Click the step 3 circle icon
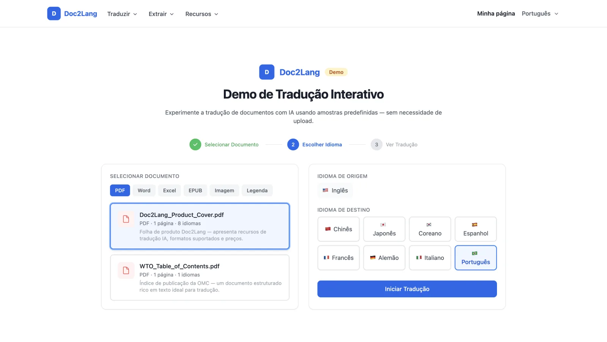The image size is (607, 342). pyautogui.click(x=376, y=144)
